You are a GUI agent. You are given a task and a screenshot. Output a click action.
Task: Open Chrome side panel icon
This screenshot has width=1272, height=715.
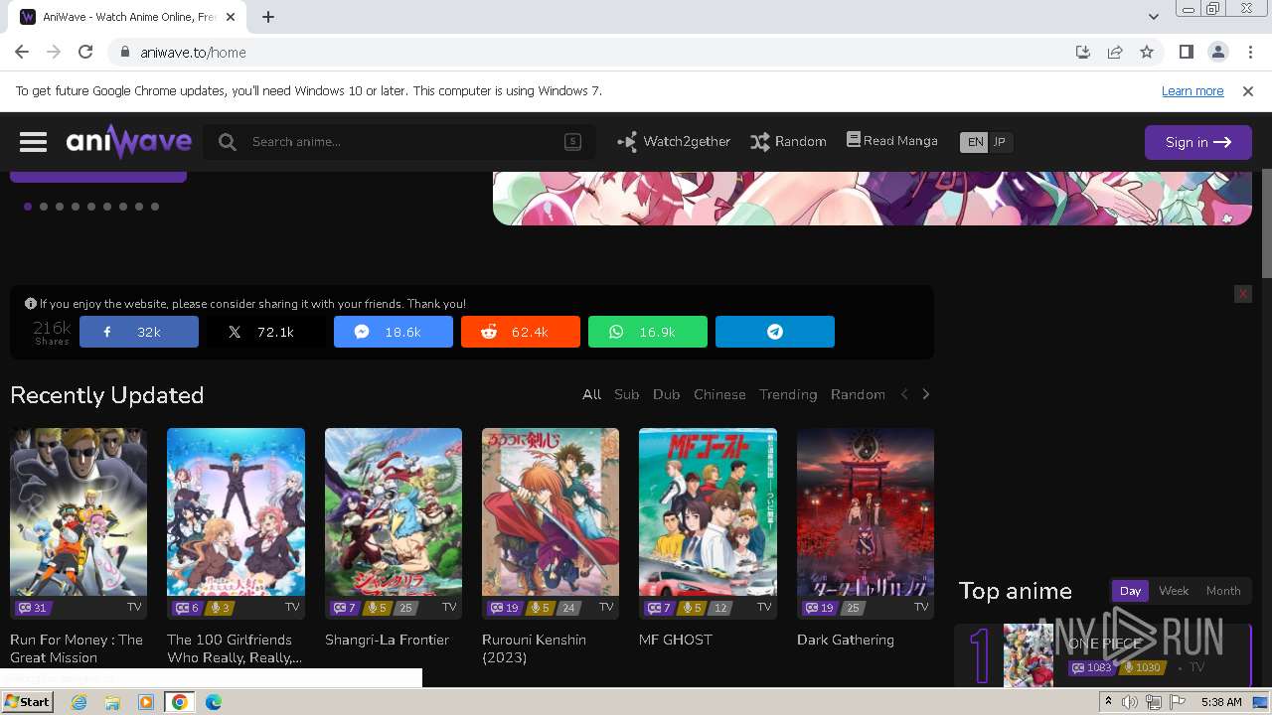click(x=1187, y=53)
